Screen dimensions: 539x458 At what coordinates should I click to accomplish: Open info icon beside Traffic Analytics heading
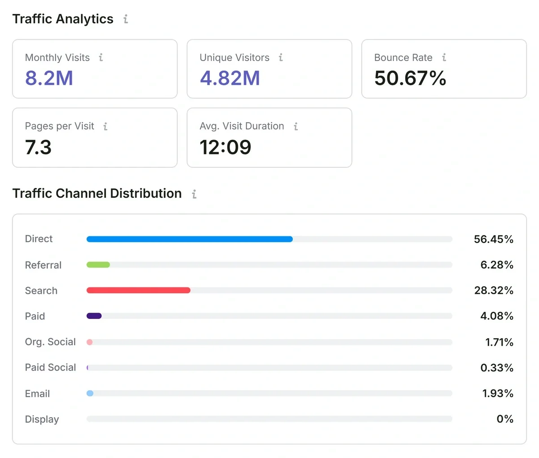coord(126,19)
